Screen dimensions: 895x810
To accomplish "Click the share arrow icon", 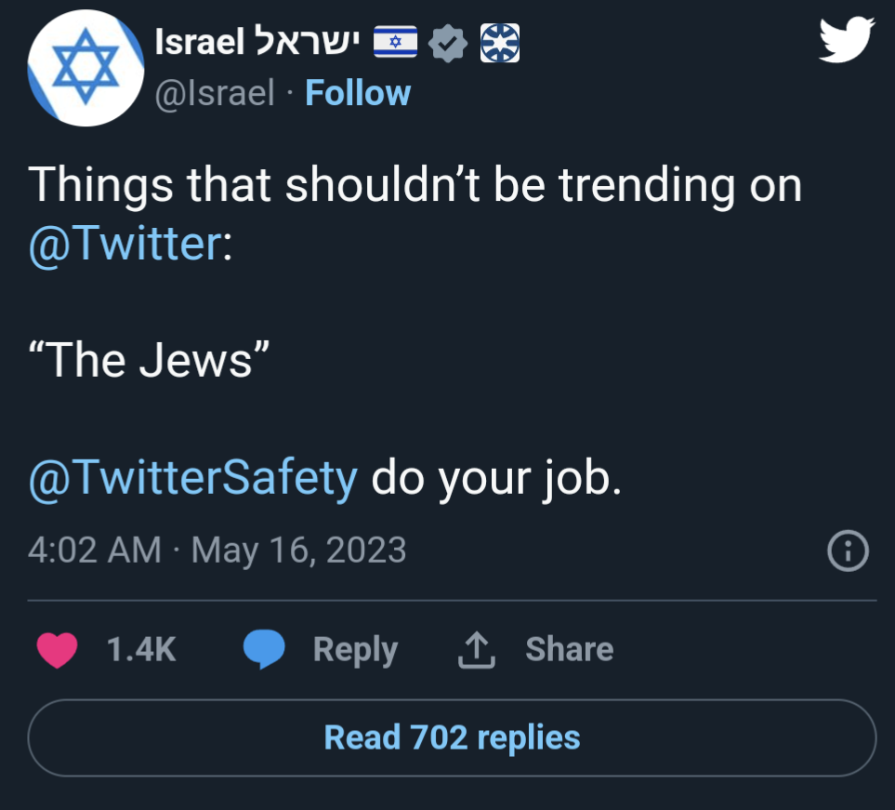I will tap(475, 649).
